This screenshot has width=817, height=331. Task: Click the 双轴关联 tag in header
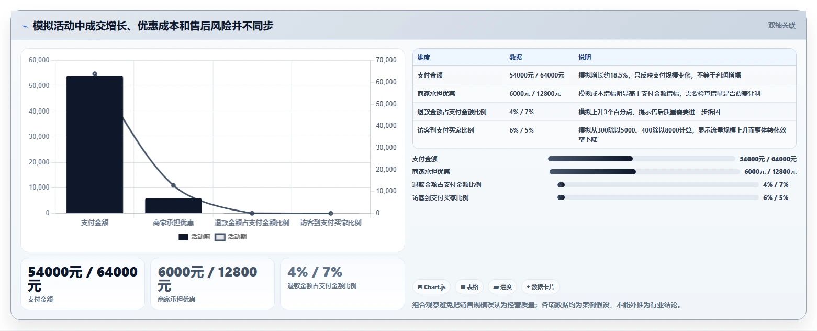pyautogui.click(x=781, y=26)
